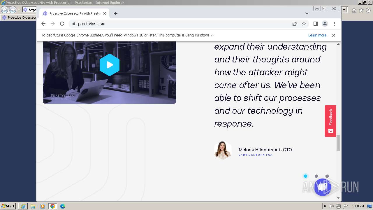Viewport: 373px width, 210px height.
Task: Click Internet Explorer back button
Action: point(4,10)
